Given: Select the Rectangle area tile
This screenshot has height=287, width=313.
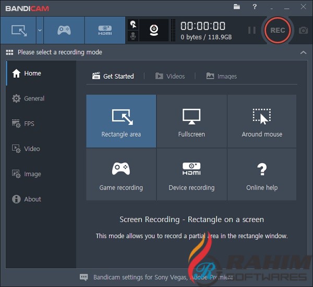Looking at the screenshot, I should pos(121,121).
